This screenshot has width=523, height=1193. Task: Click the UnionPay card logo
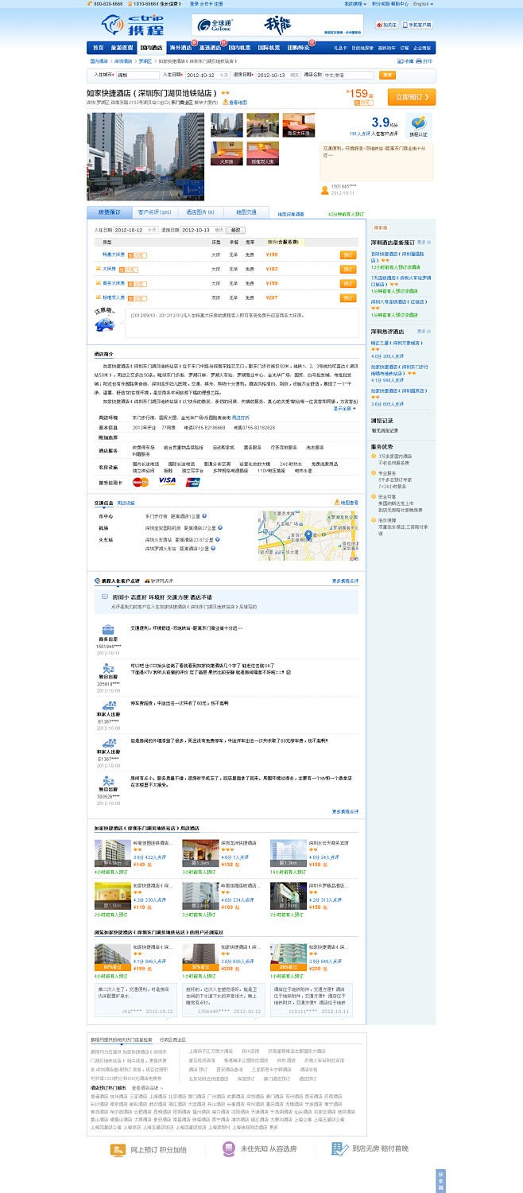(192, 482)
